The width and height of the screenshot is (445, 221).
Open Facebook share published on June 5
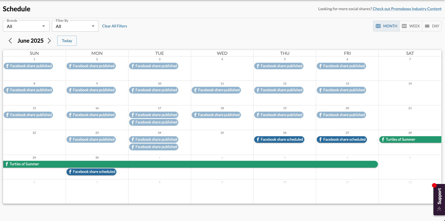(x=279, y=66)
